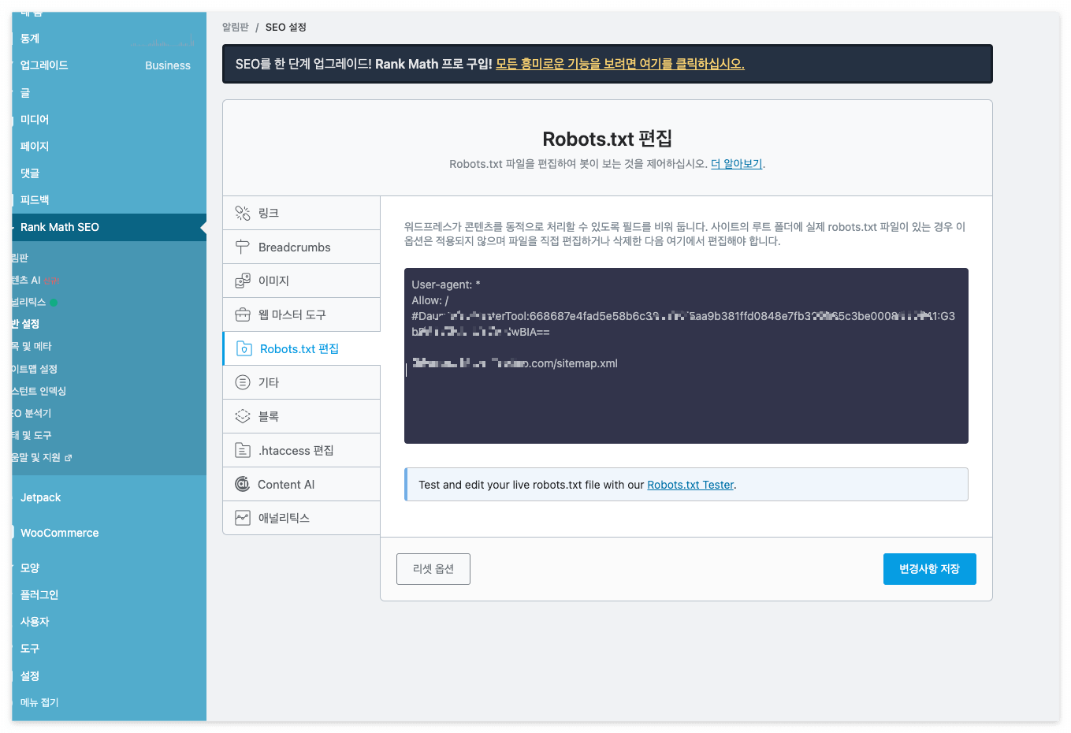Click the 리셋 옵션 button
The image size is (1071, 733).
(433, 568)
